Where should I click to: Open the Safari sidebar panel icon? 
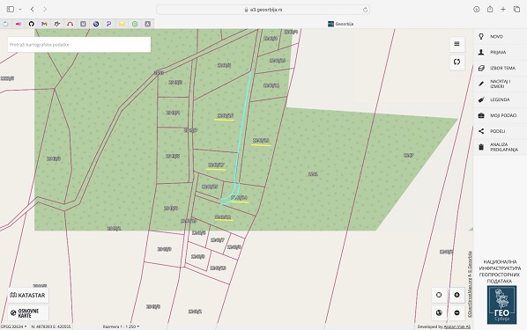click(11, 10)
